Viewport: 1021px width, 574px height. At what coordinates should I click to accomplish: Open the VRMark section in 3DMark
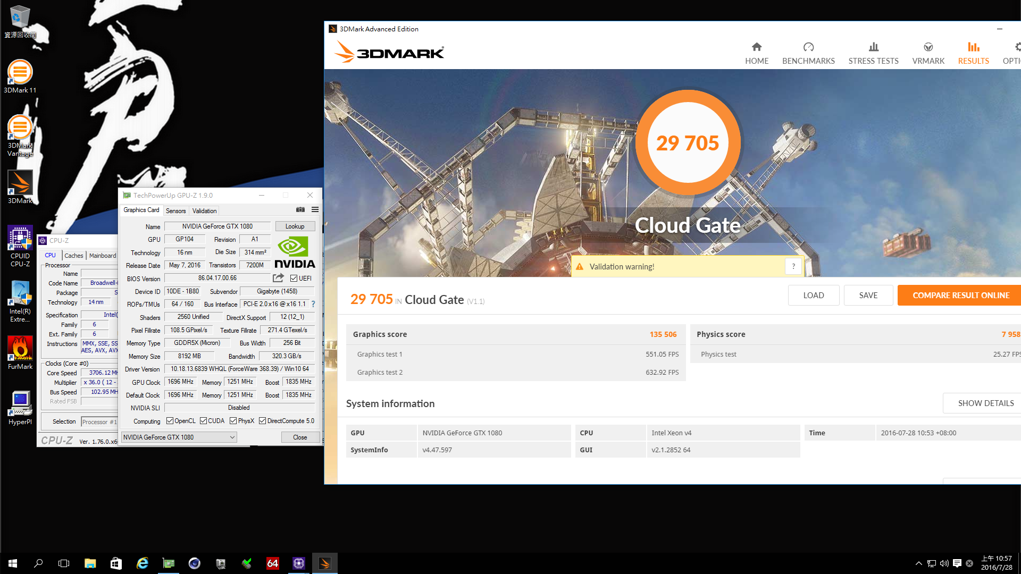pos(928,54)
